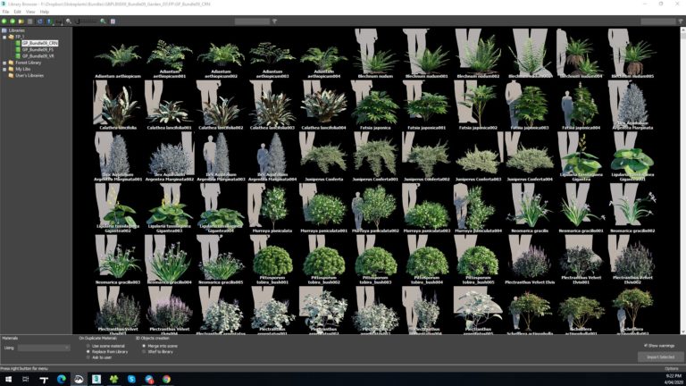Expand the Forest Library tree node
Viewport: 686px width, 386px height.
coord(4,63)
